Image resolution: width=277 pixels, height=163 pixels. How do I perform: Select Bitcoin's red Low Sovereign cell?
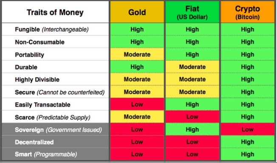point(248,130)
